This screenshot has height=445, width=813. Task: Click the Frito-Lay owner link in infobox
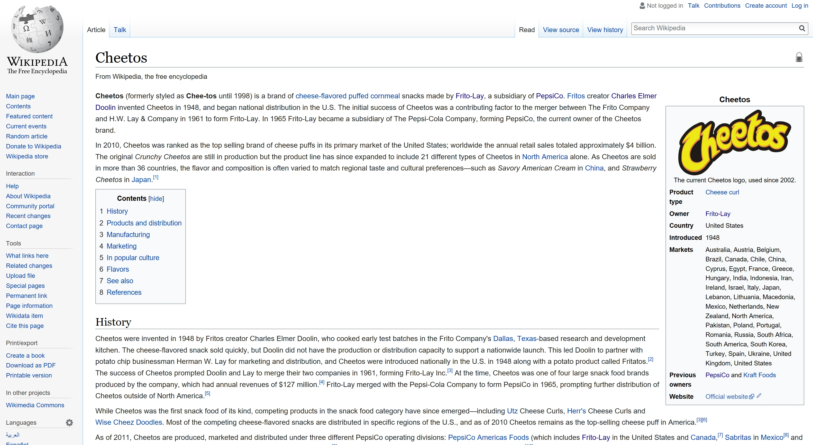click(718, 214)
